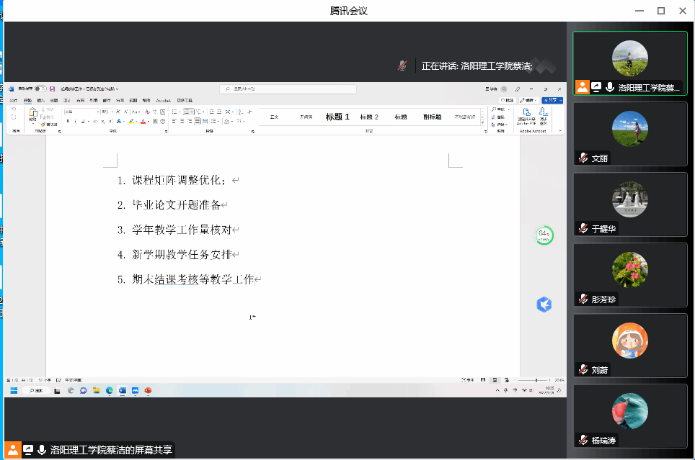The width and height of the screenshot is (695, 460).
Task: Expand the styles gallery arrow
Action: click(483, 124)
